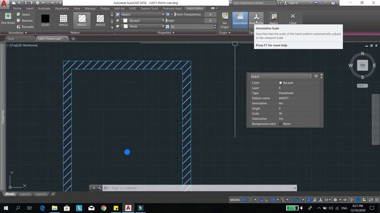This screenshot has width=380, height=213.
Task: Click Select boundary objects icon
Action: (x=18, y=14)
